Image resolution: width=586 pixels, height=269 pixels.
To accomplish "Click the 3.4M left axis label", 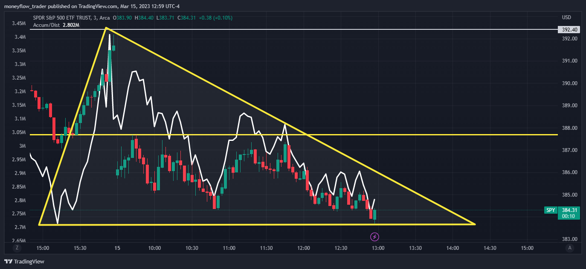I will 21,37.
